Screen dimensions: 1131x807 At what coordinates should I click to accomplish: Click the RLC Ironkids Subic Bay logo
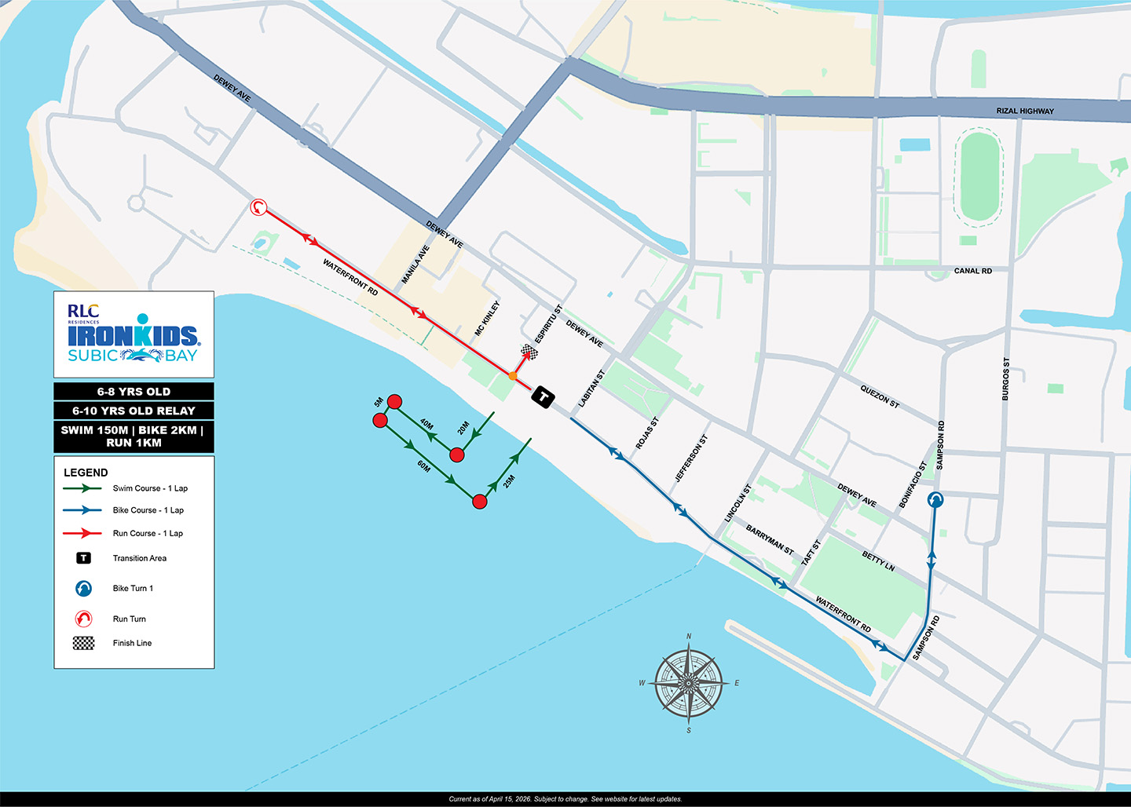(134, 334)
